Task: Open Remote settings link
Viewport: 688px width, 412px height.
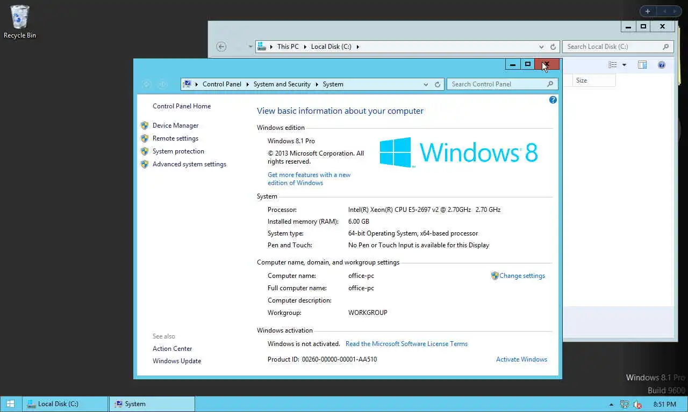Action: [x=175, y=138]
